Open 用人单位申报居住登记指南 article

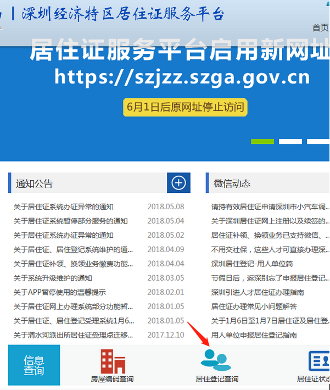click(x=254, y=335)
